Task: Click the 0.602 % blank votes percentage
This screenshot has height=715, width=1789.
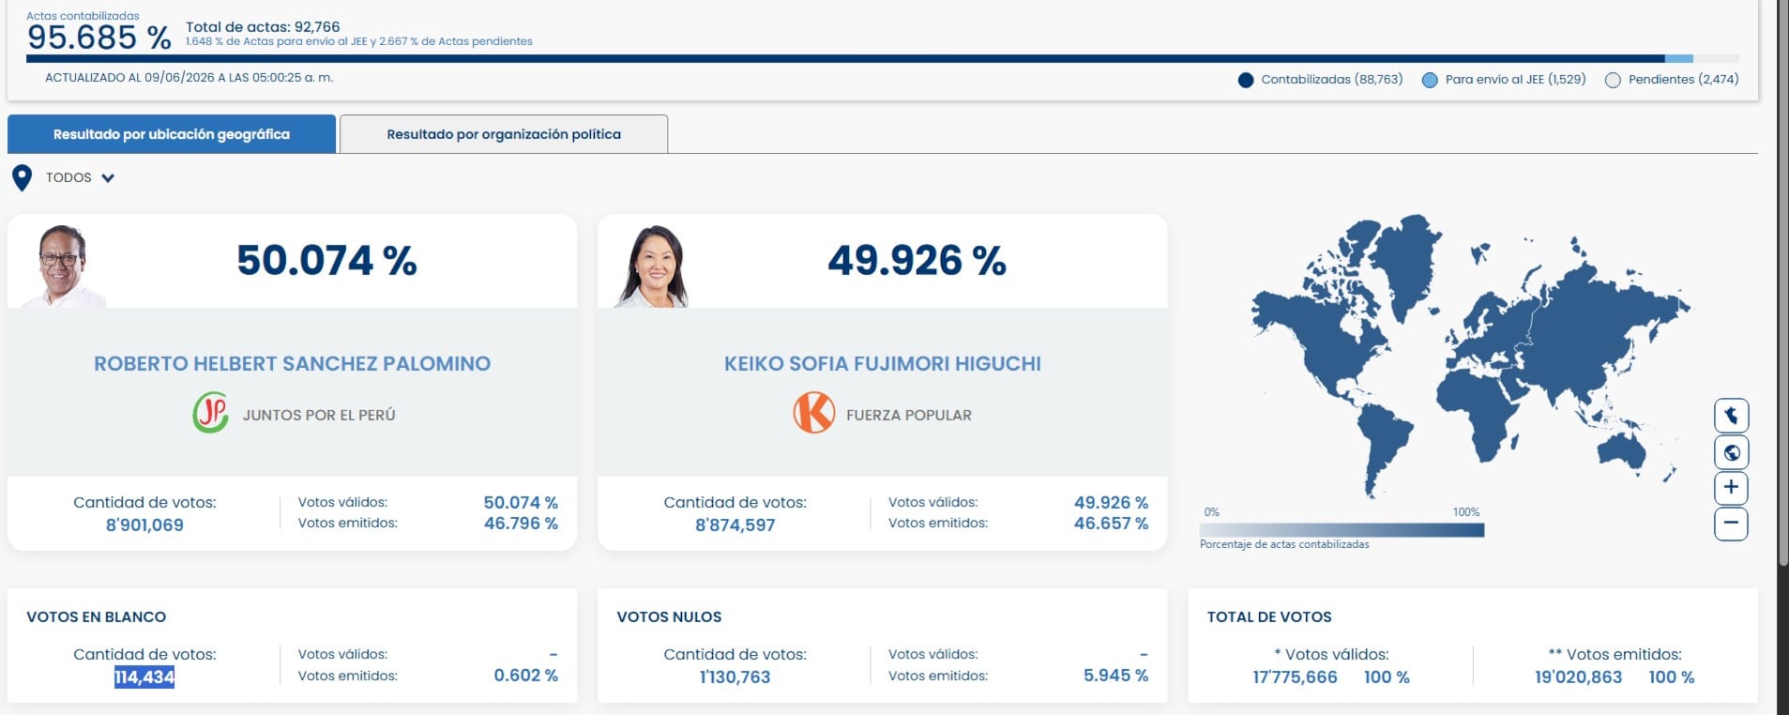Action: tap(525, 676)
